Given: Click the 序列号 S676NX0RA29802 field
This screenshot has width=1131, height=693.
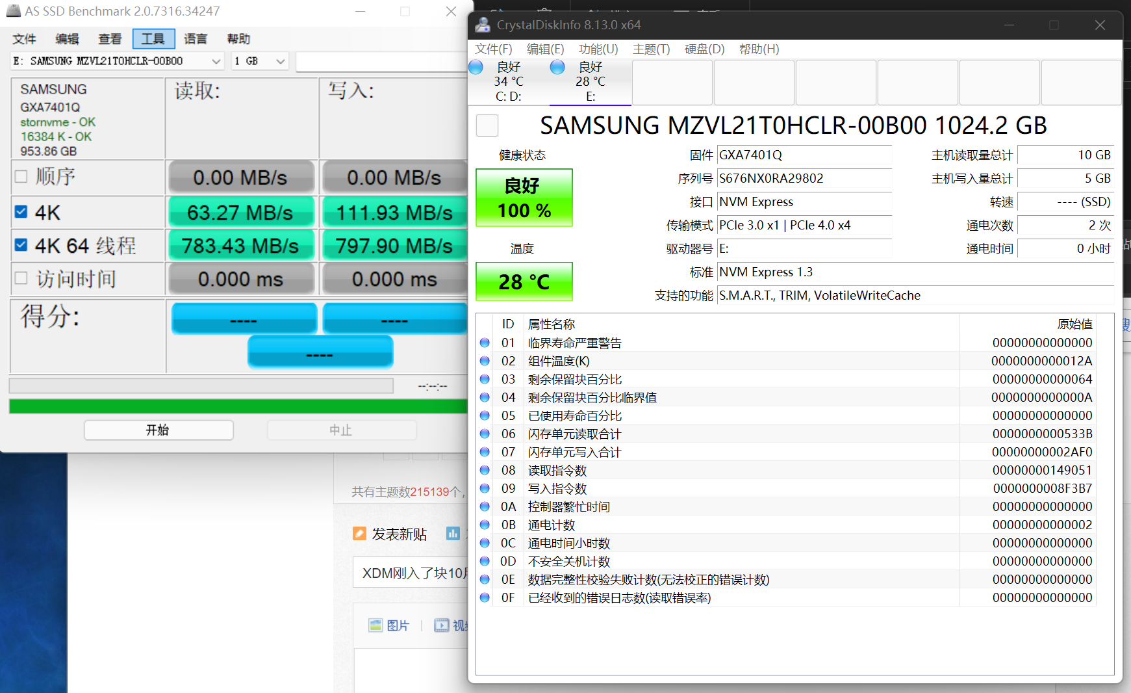Looking at the screenshot, I should point(804,178).
